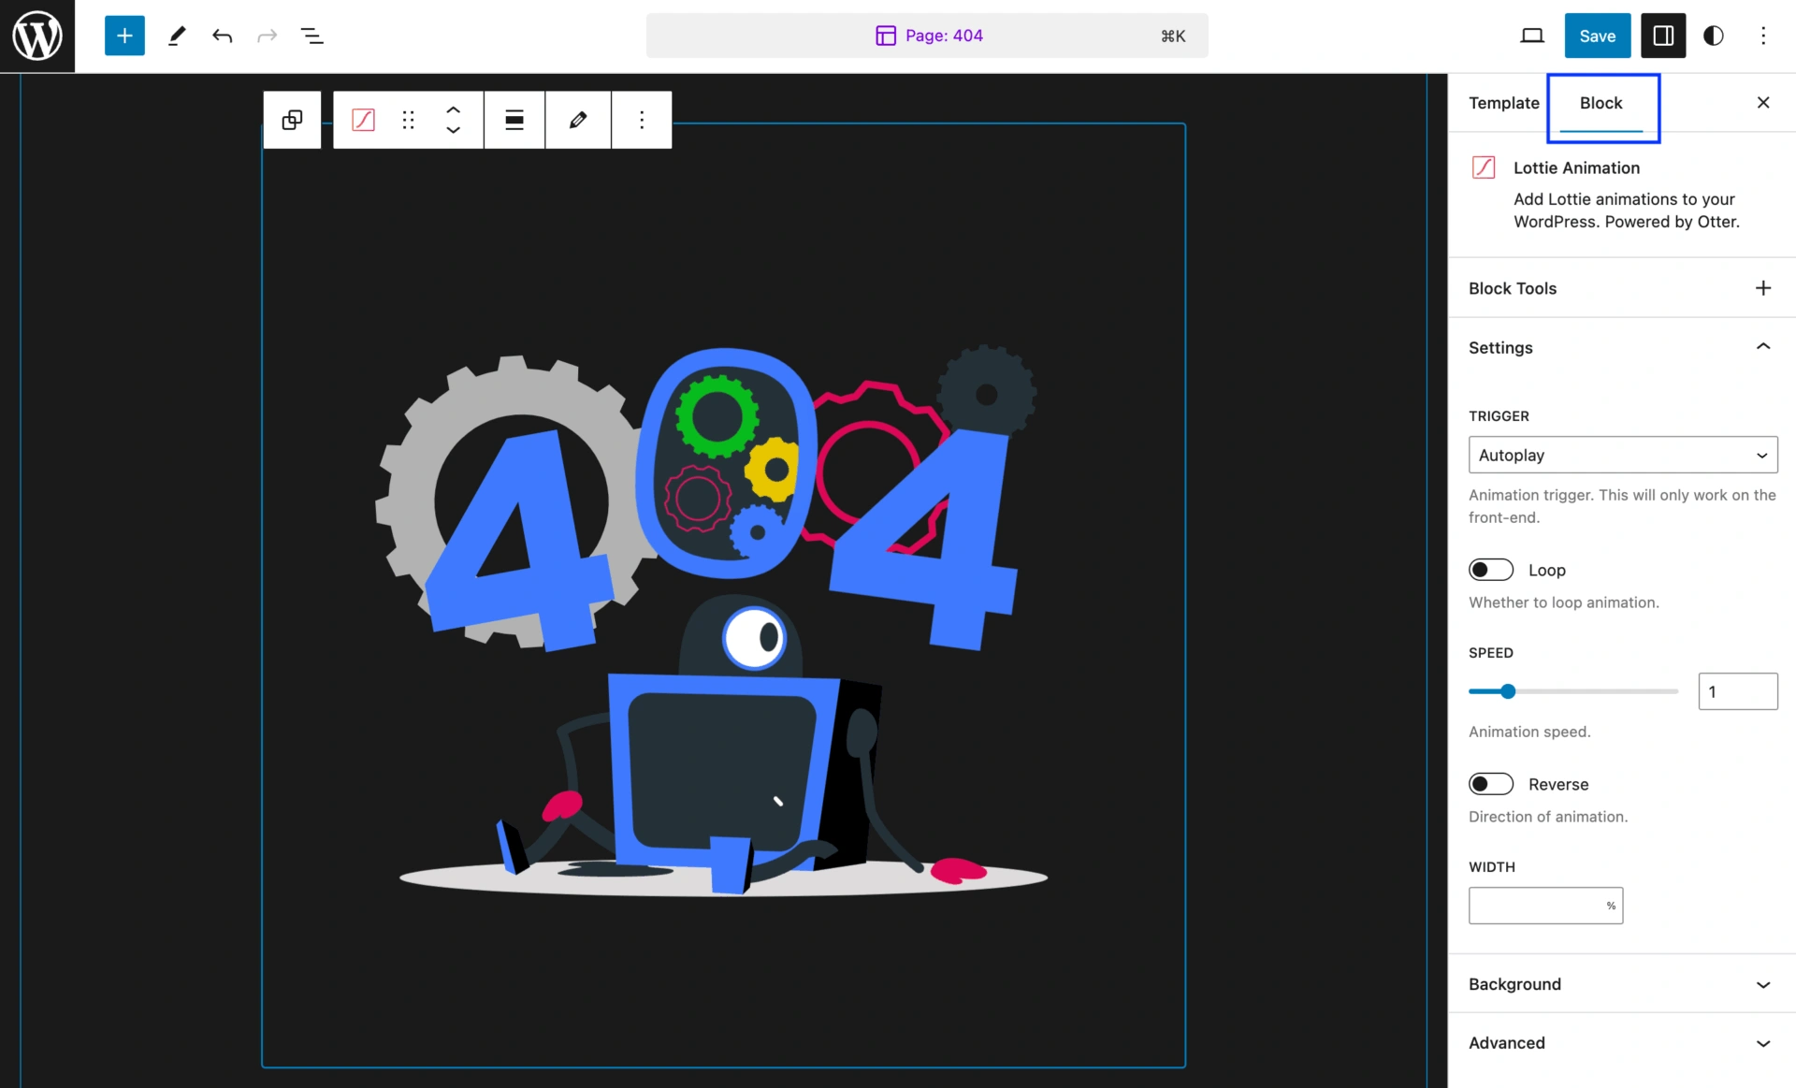Viewport: 1796px width, 1088px height.
Task: Select parent block icon in toolbar
Action: click(x=292, y=120)
